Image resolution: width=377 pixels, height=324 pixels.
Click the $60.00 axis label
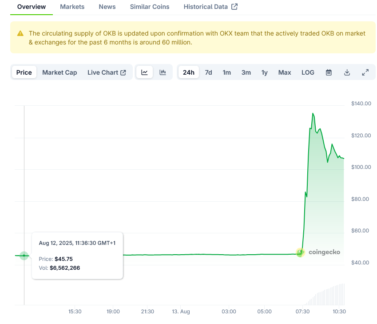coord(360,231)
